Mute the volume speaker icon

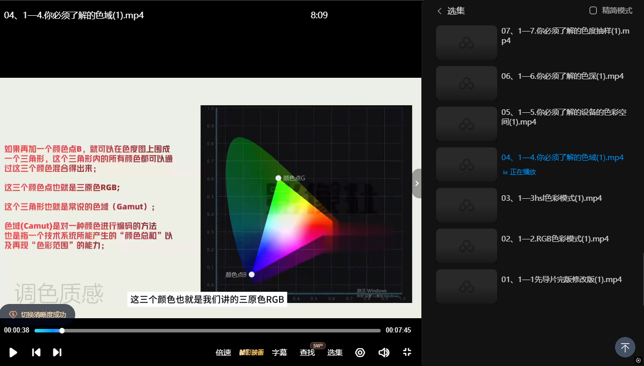384,352
